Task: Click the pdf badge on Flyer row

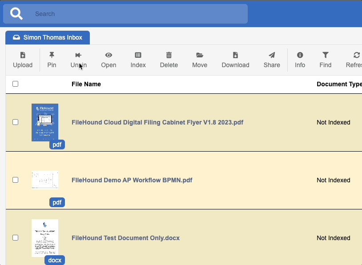Action: [x=57, y=145]
